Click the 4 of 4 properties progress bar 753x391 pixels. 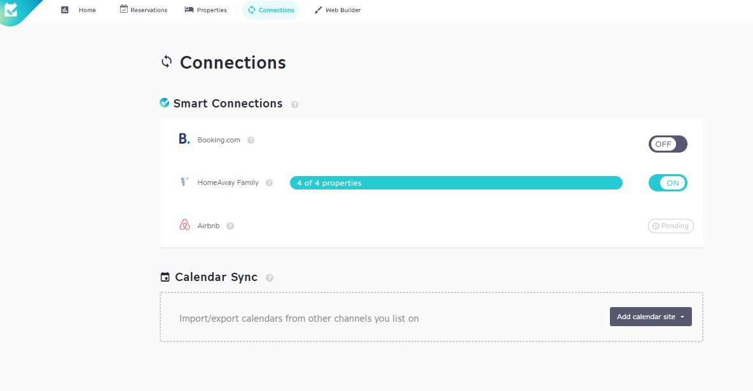tap(456, 183)
